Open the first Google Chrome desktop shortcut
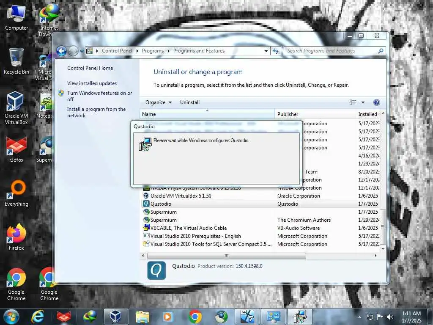The image size is (433, 325). (x=16, y=284)
